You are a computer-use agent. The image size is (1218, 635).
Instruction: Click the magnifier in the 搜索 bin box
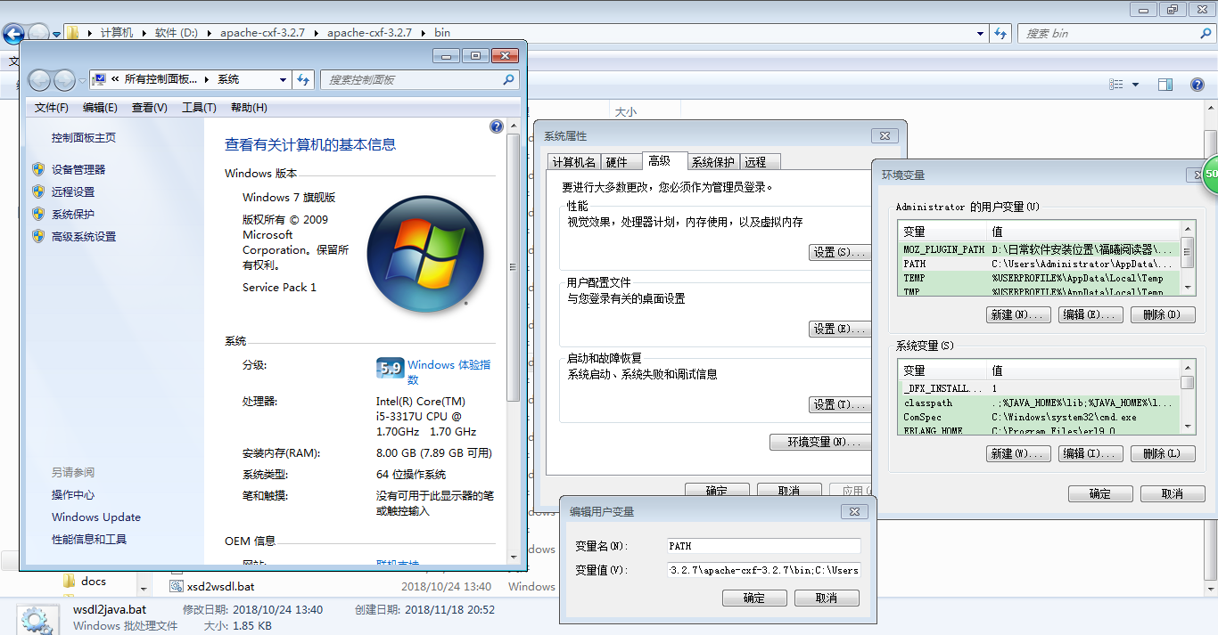tap(1204, 33)
